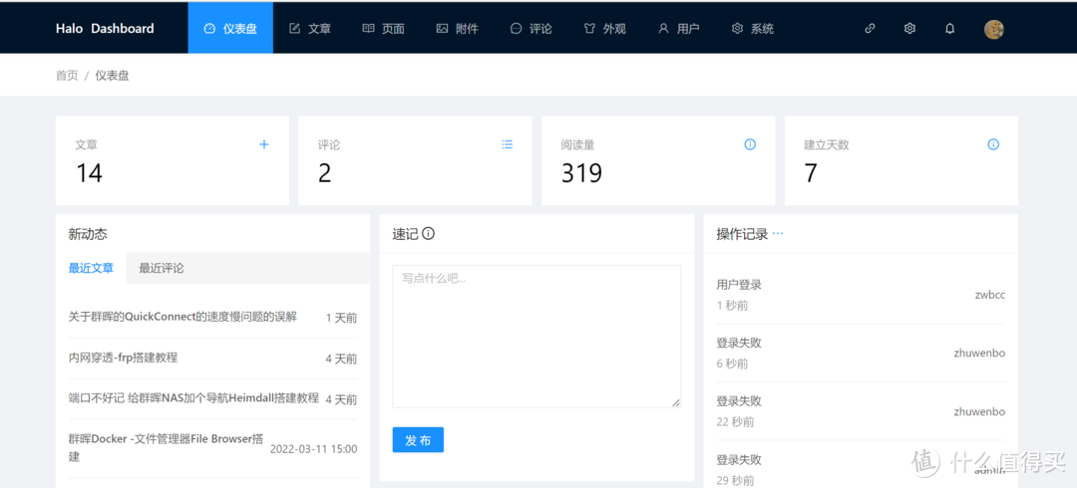Viewport: 1077px width, 488px height.
Task: Click the link icon in top bar
Action: tap(870, 28)
